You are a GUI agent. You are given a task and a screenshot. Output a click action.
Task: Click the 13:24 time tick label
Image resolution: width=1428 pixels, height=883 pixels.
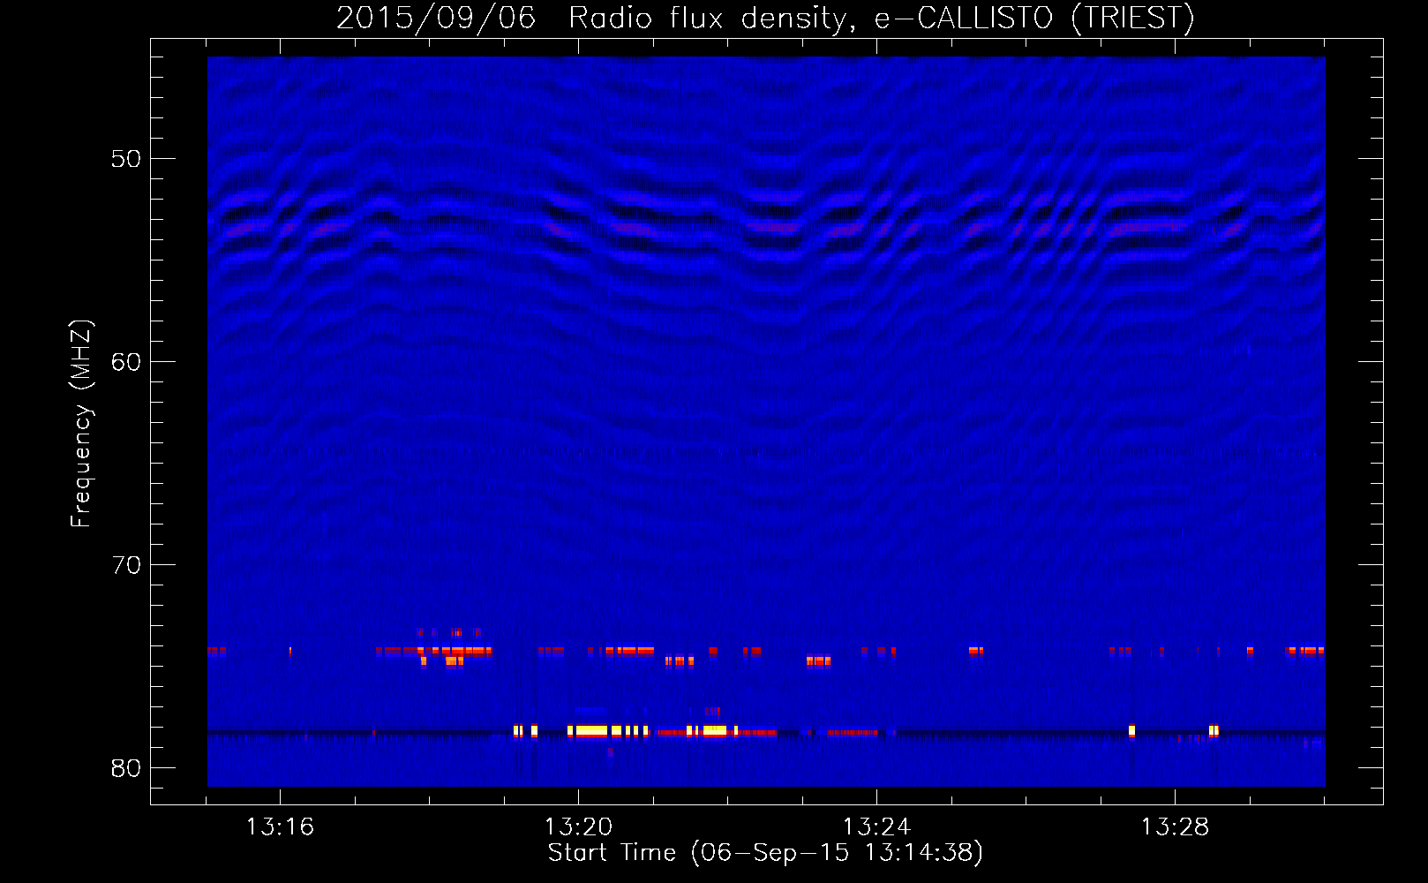click(876, 827)
